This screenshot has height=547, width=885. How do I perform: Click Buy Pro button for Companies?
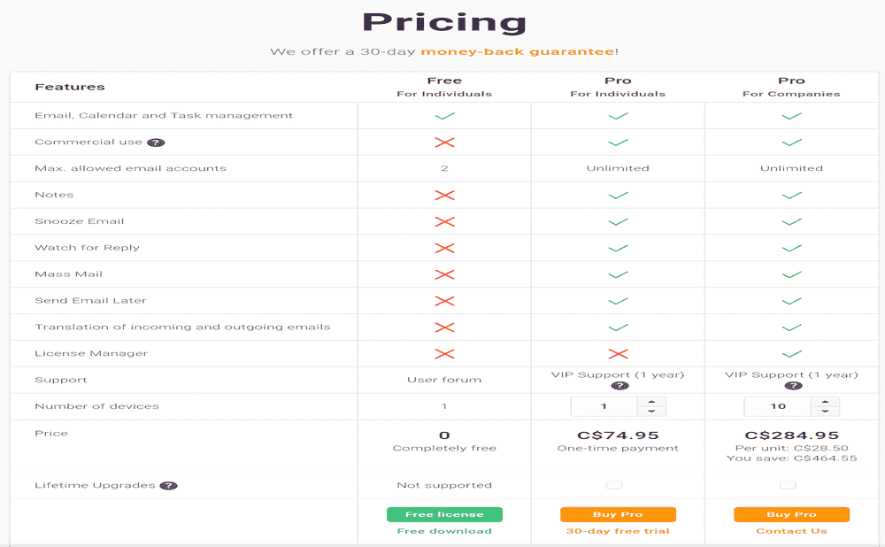[x=791, y=514]
